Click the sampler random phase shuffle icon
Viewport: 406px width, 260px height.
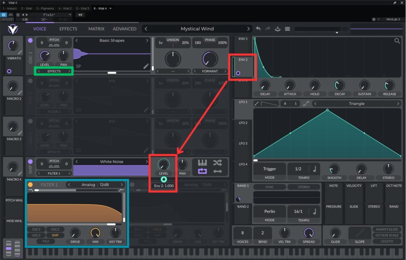[217, 163]
